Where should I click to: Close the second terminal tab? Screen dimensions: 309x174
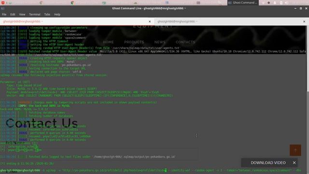[x=304, y=21]
